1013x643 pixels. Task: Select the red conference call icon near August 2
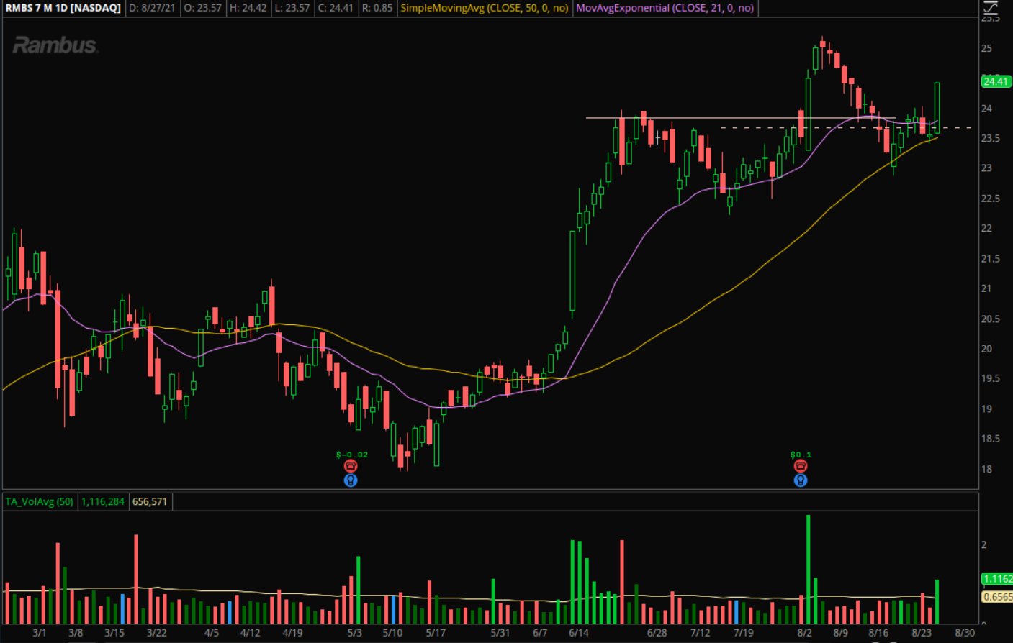pos(801,466)
